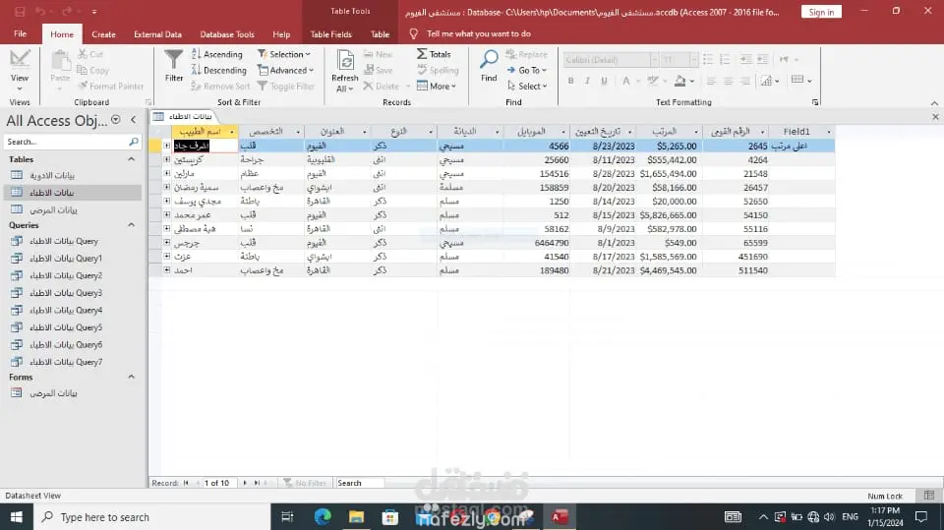Open the font name combo box
This screenshot has width=944, height=530.
coord(611,60)
